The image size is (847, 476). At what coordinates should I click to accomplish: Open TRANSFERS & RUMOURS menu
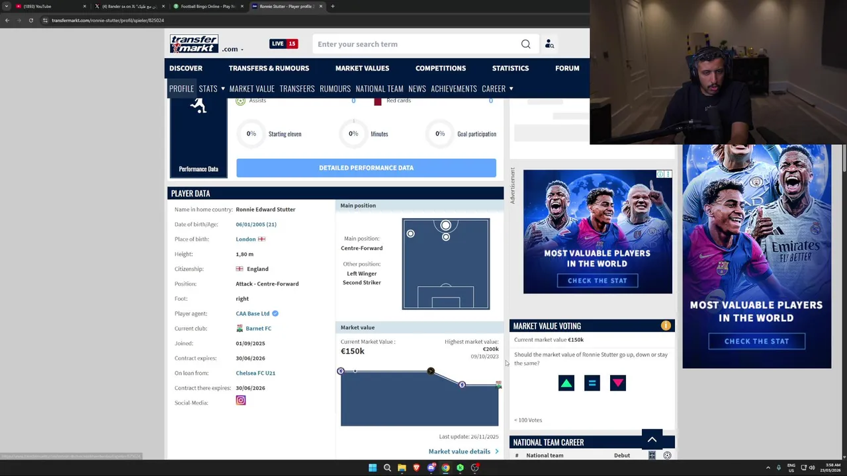(269, 68)
